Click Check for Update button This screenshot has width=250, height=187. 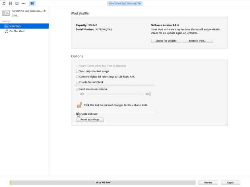(x=166, y=41)
